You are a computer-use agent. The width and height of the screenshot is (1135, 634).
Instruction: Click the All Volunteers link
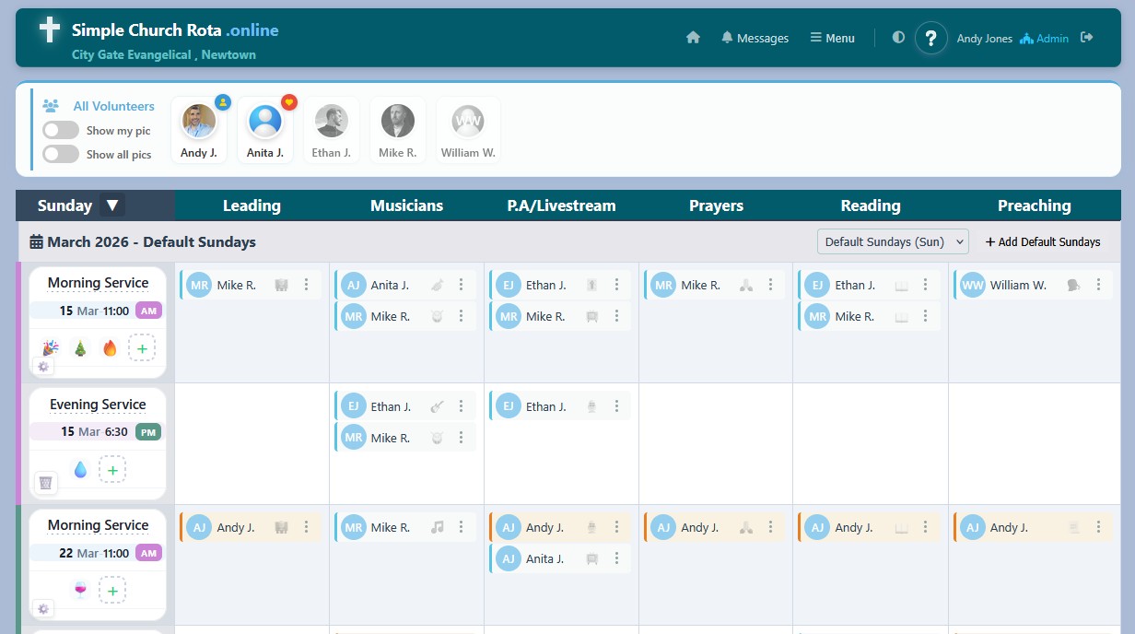pyautogui.click(x=114, y=106)
